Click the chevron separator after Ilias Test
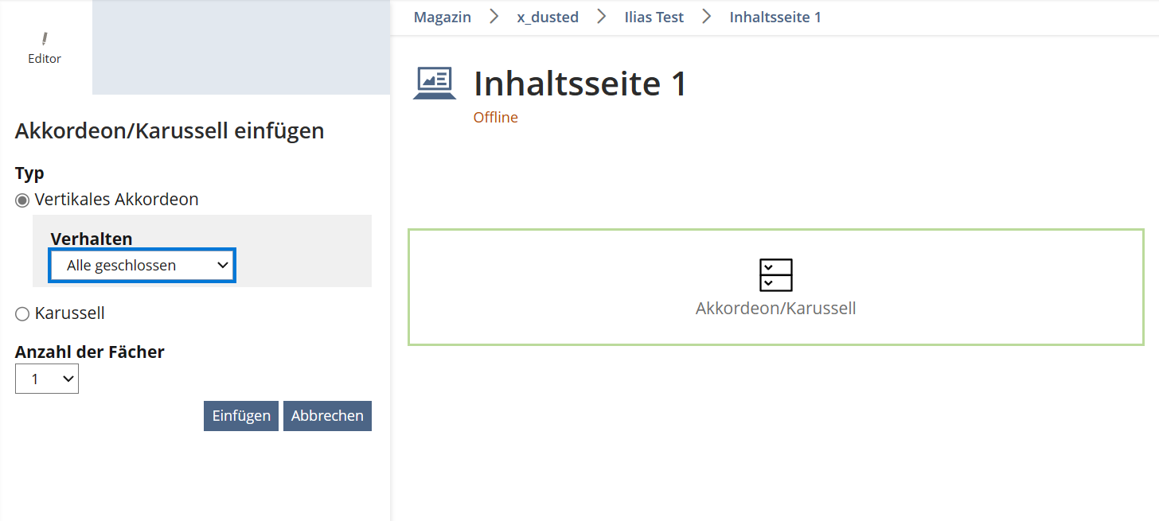 tap(707, 17)
